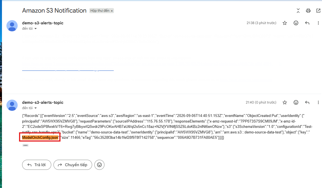Image resolution: width=322 pixels, height=188 pixels.
Task: Click the round emoji reaction button at the bottom
Action: (99, 165)
